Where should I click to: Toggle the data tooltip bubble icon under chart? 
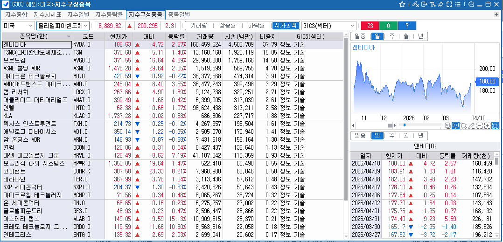(x=455, y=125)
